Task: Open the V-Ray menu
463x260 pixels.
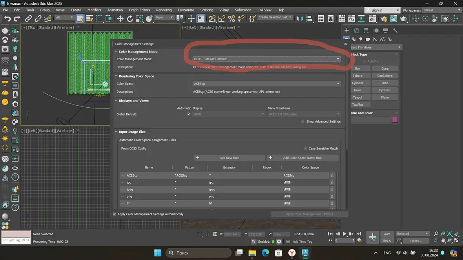Action: (x=224, y=10)
